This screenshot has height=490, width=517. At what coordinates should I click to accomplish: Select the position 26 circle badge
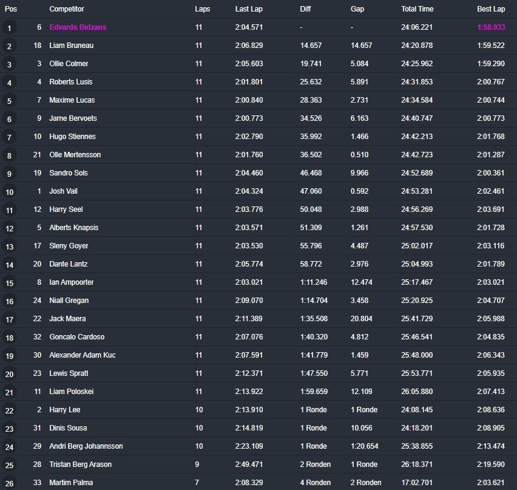tap(9, 483)
